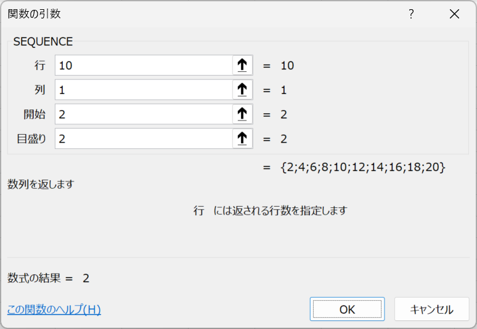This screenshot has width=477, height=329.
Task: Close the 関数の引数 dialog with X
Action: point(454,14)
